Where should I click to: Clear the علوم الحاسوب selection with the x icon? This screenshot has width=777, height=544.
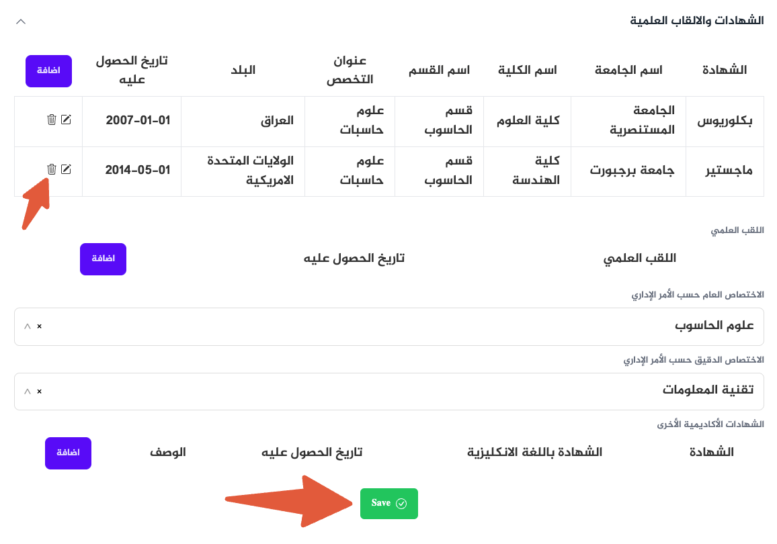[x=38, y=326]
